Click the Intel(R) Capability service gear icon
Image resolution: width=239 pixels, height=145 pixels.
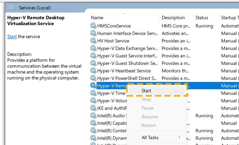coord(93,123)
